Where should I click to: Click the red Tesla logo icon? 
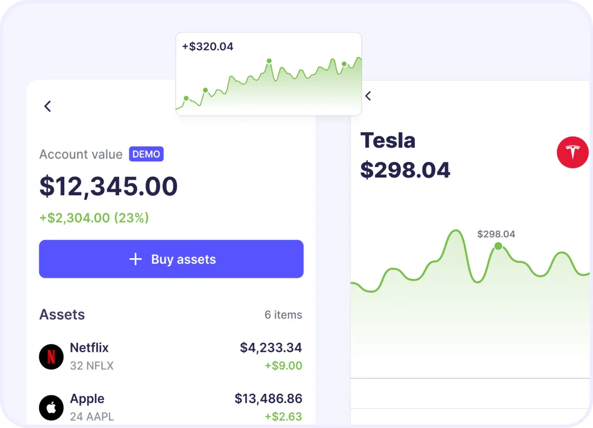pos(573,152)
